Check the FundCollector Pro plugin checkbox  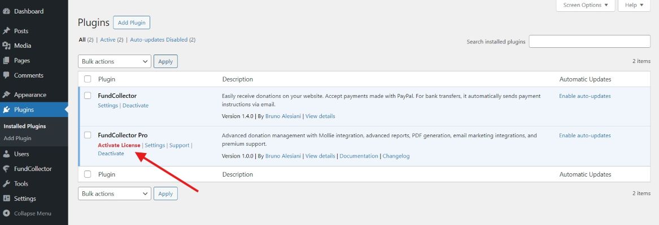(x=88, y=135)
